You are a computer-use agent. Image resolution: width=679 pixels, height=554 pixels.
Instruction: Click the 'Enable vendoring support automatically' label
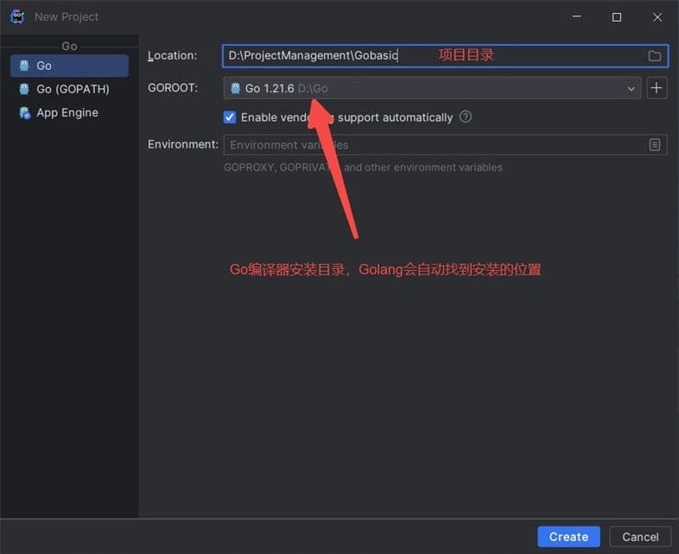346,117
